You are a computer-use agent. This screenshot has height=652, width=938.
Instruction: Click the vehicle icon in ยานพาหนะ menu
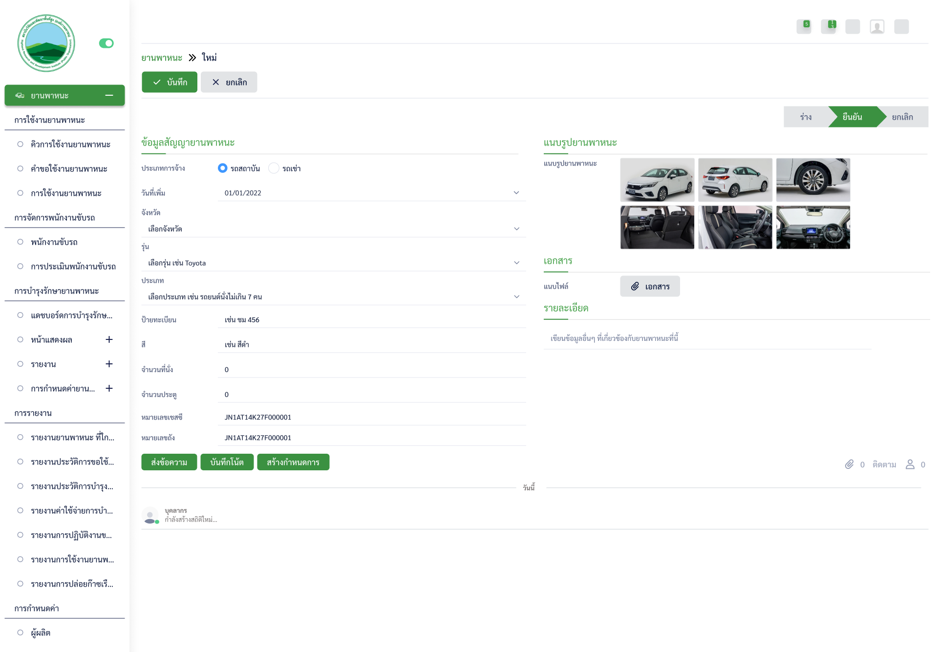[x=20, y=95]
